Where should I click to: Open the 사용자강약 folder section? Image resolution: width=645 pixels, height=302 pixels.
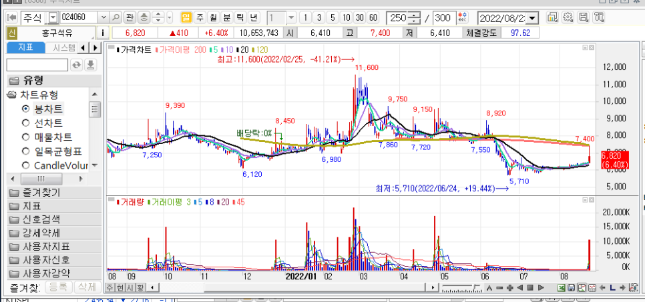[54, 273]
